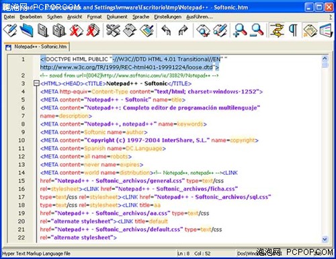Redo the edit with the Redo arrow
The width and height of the screenshot is (336, 259).
(x=183, y=30)
